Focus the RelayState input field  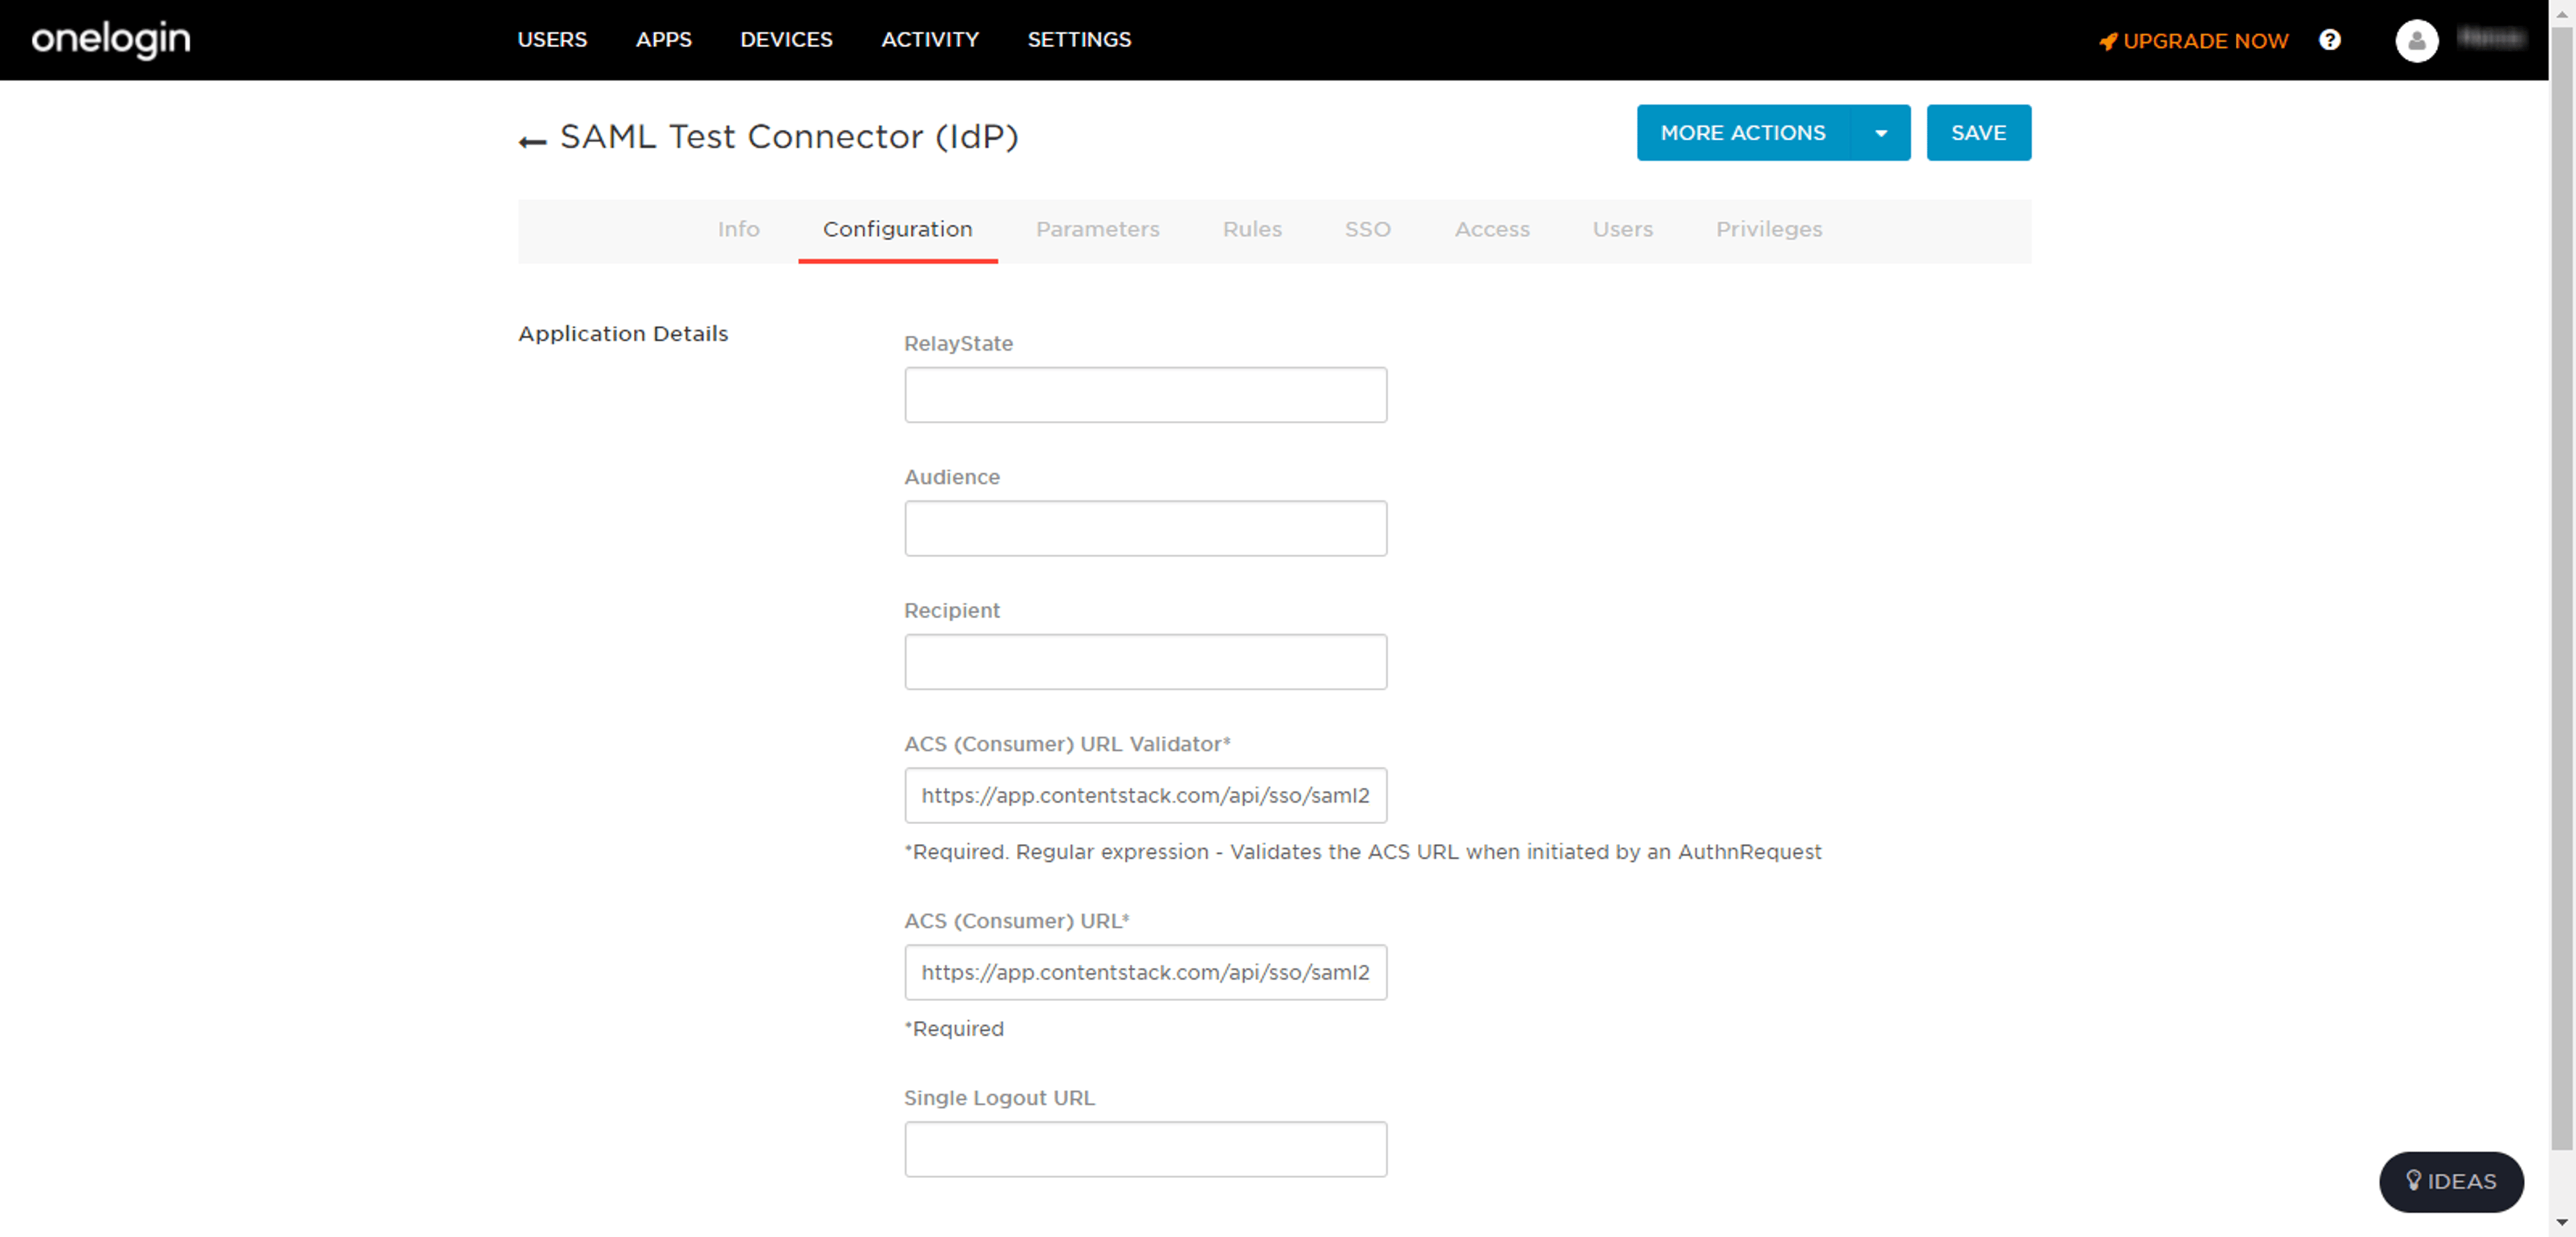1145,395
